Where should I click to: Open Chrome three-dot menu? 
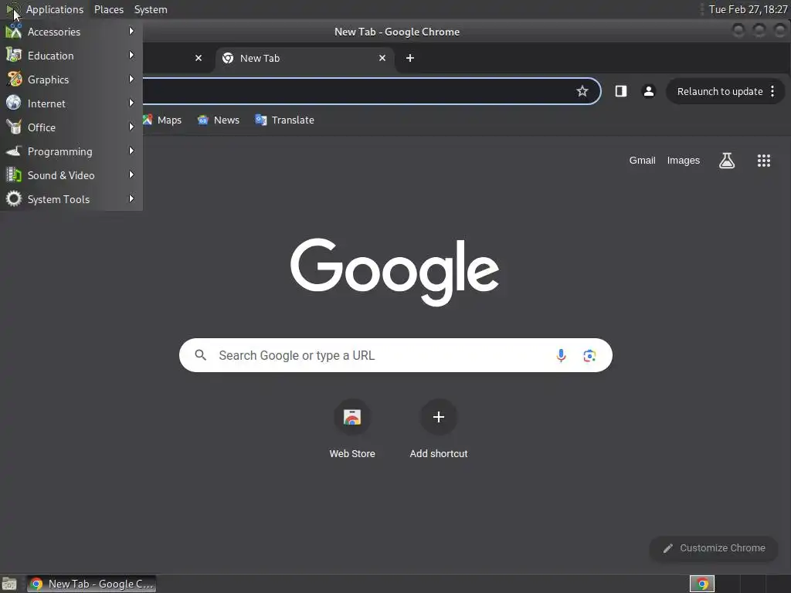click(772, 91)
